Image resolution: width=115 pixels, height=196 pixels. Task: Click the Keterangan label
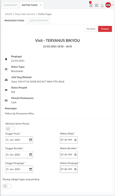(x=11, y=108)
